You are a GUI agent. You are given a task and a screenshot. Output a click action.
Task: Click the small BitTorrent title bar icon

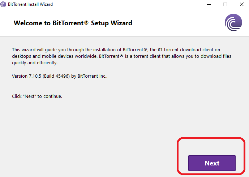tap(3, 4)
